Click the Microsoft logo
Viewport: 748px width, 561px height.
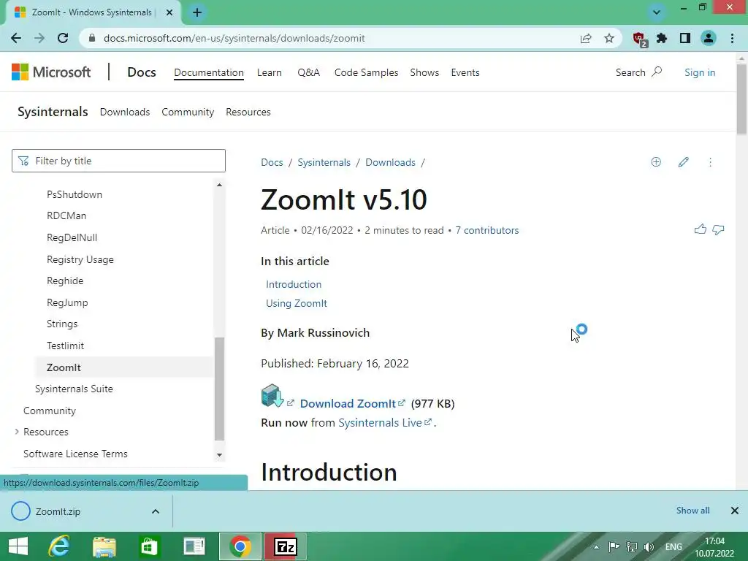[51, 72]
